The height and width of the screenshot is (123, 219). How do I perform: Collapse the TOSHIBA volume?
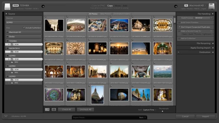(x=7, y=41)
